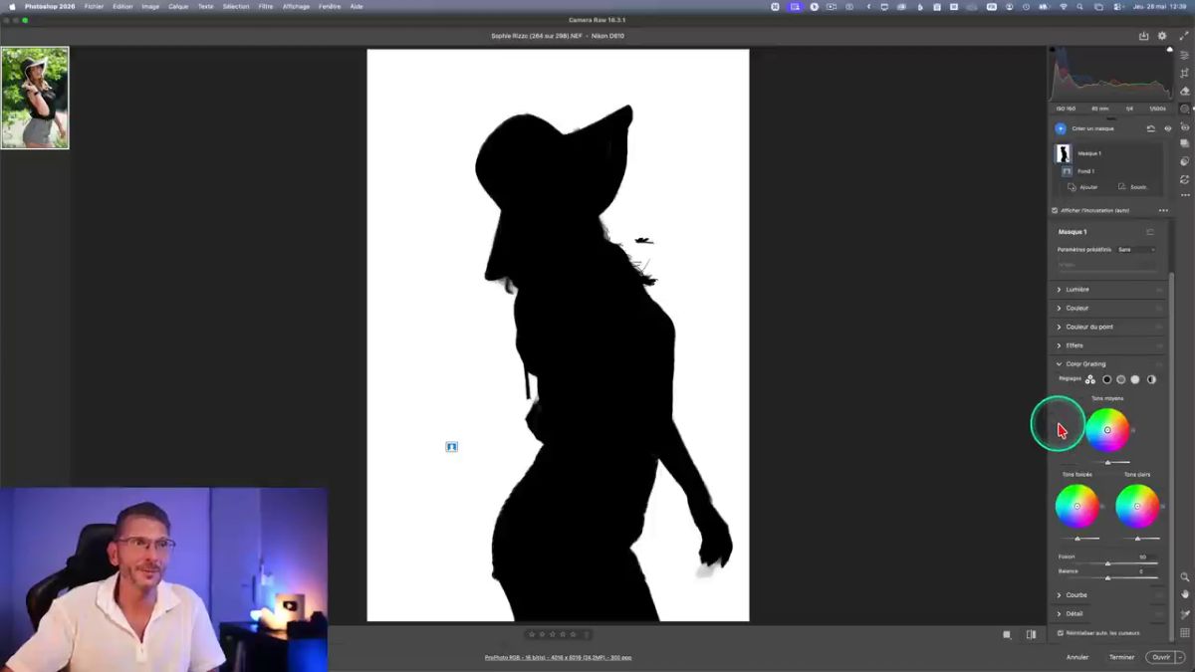Screen dimensions: 1195x672
Task: Toggle mask overlay visibility eye icon
Action: tap(1168, 128)
